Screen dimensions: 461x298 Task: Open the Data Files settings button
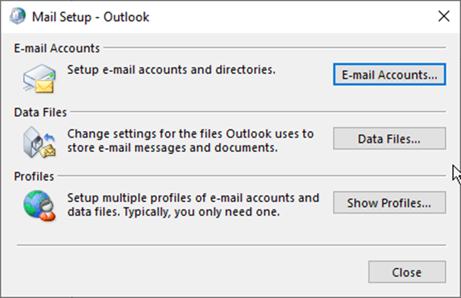click(x=389, y=138)
